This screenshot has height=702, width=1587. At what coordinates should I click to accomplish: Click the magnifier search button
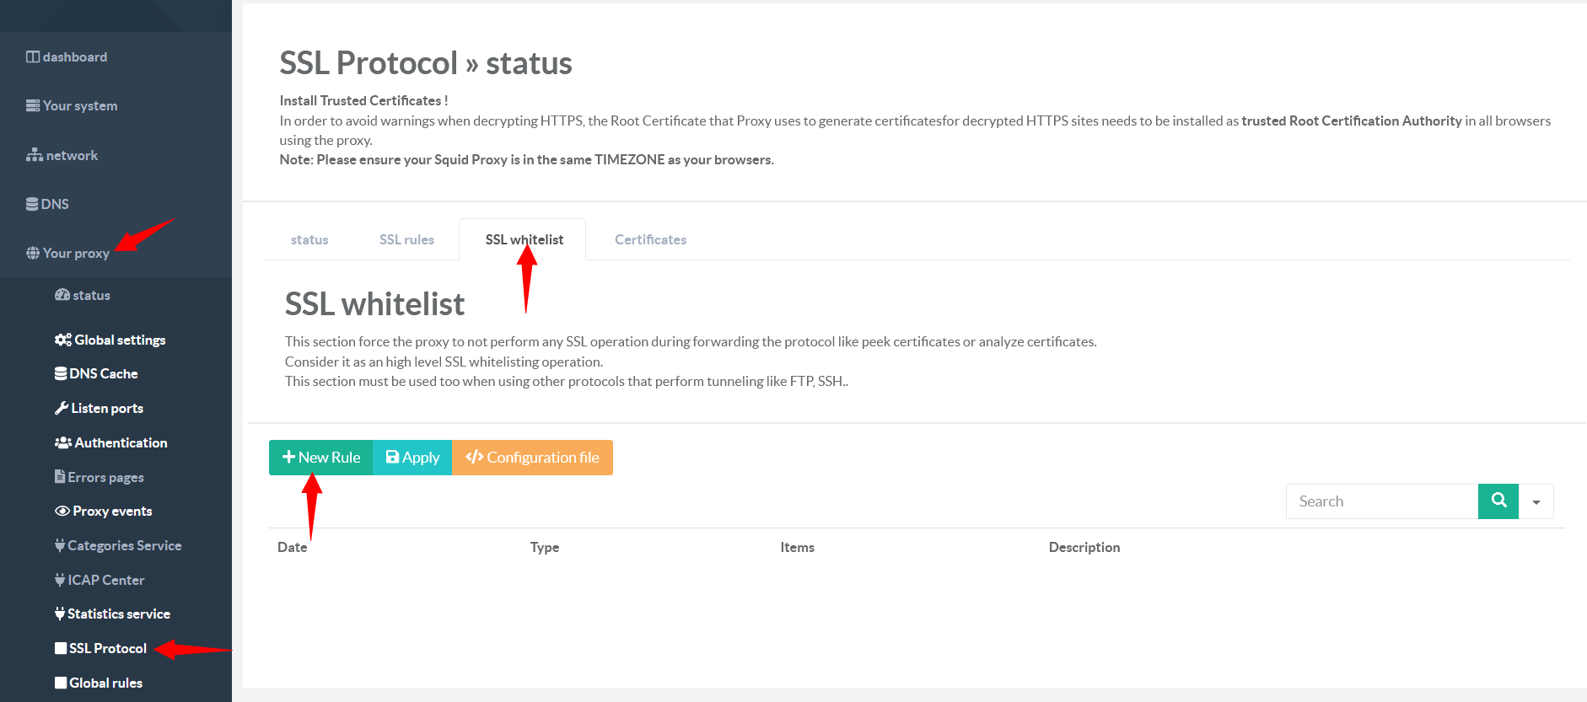[1498, 501]
